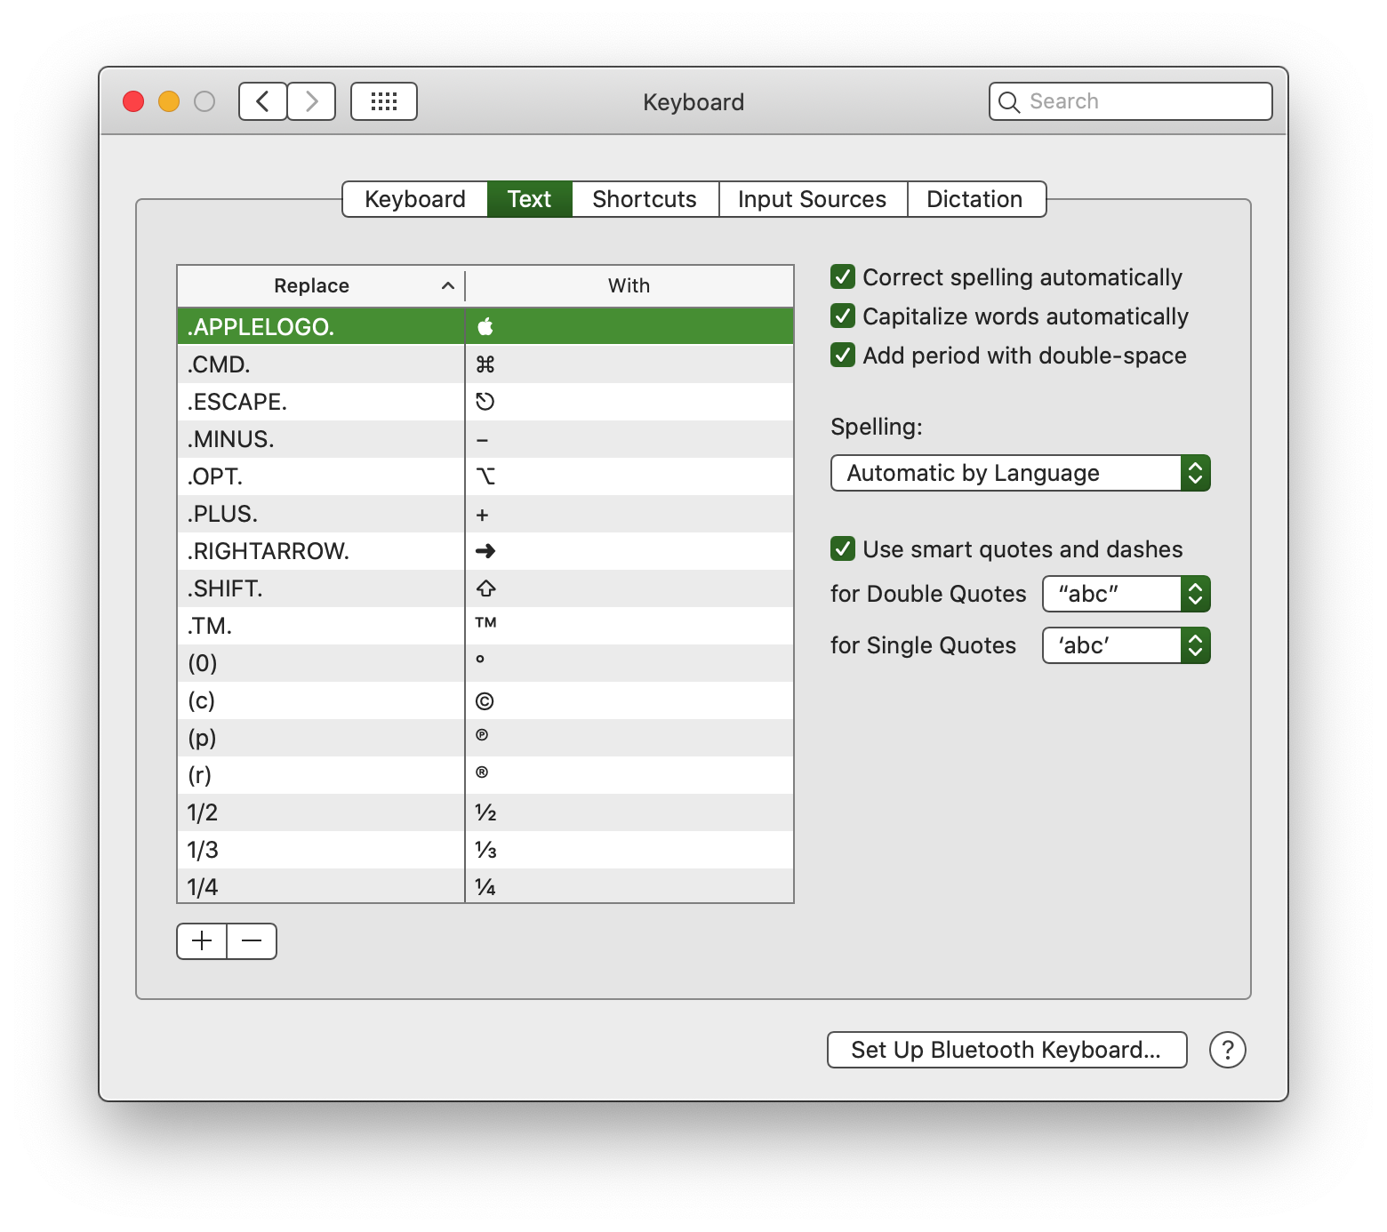Select the (c) shortcut entry
The height and width of the screenshot is (1232, 1387).
[321, 700]
